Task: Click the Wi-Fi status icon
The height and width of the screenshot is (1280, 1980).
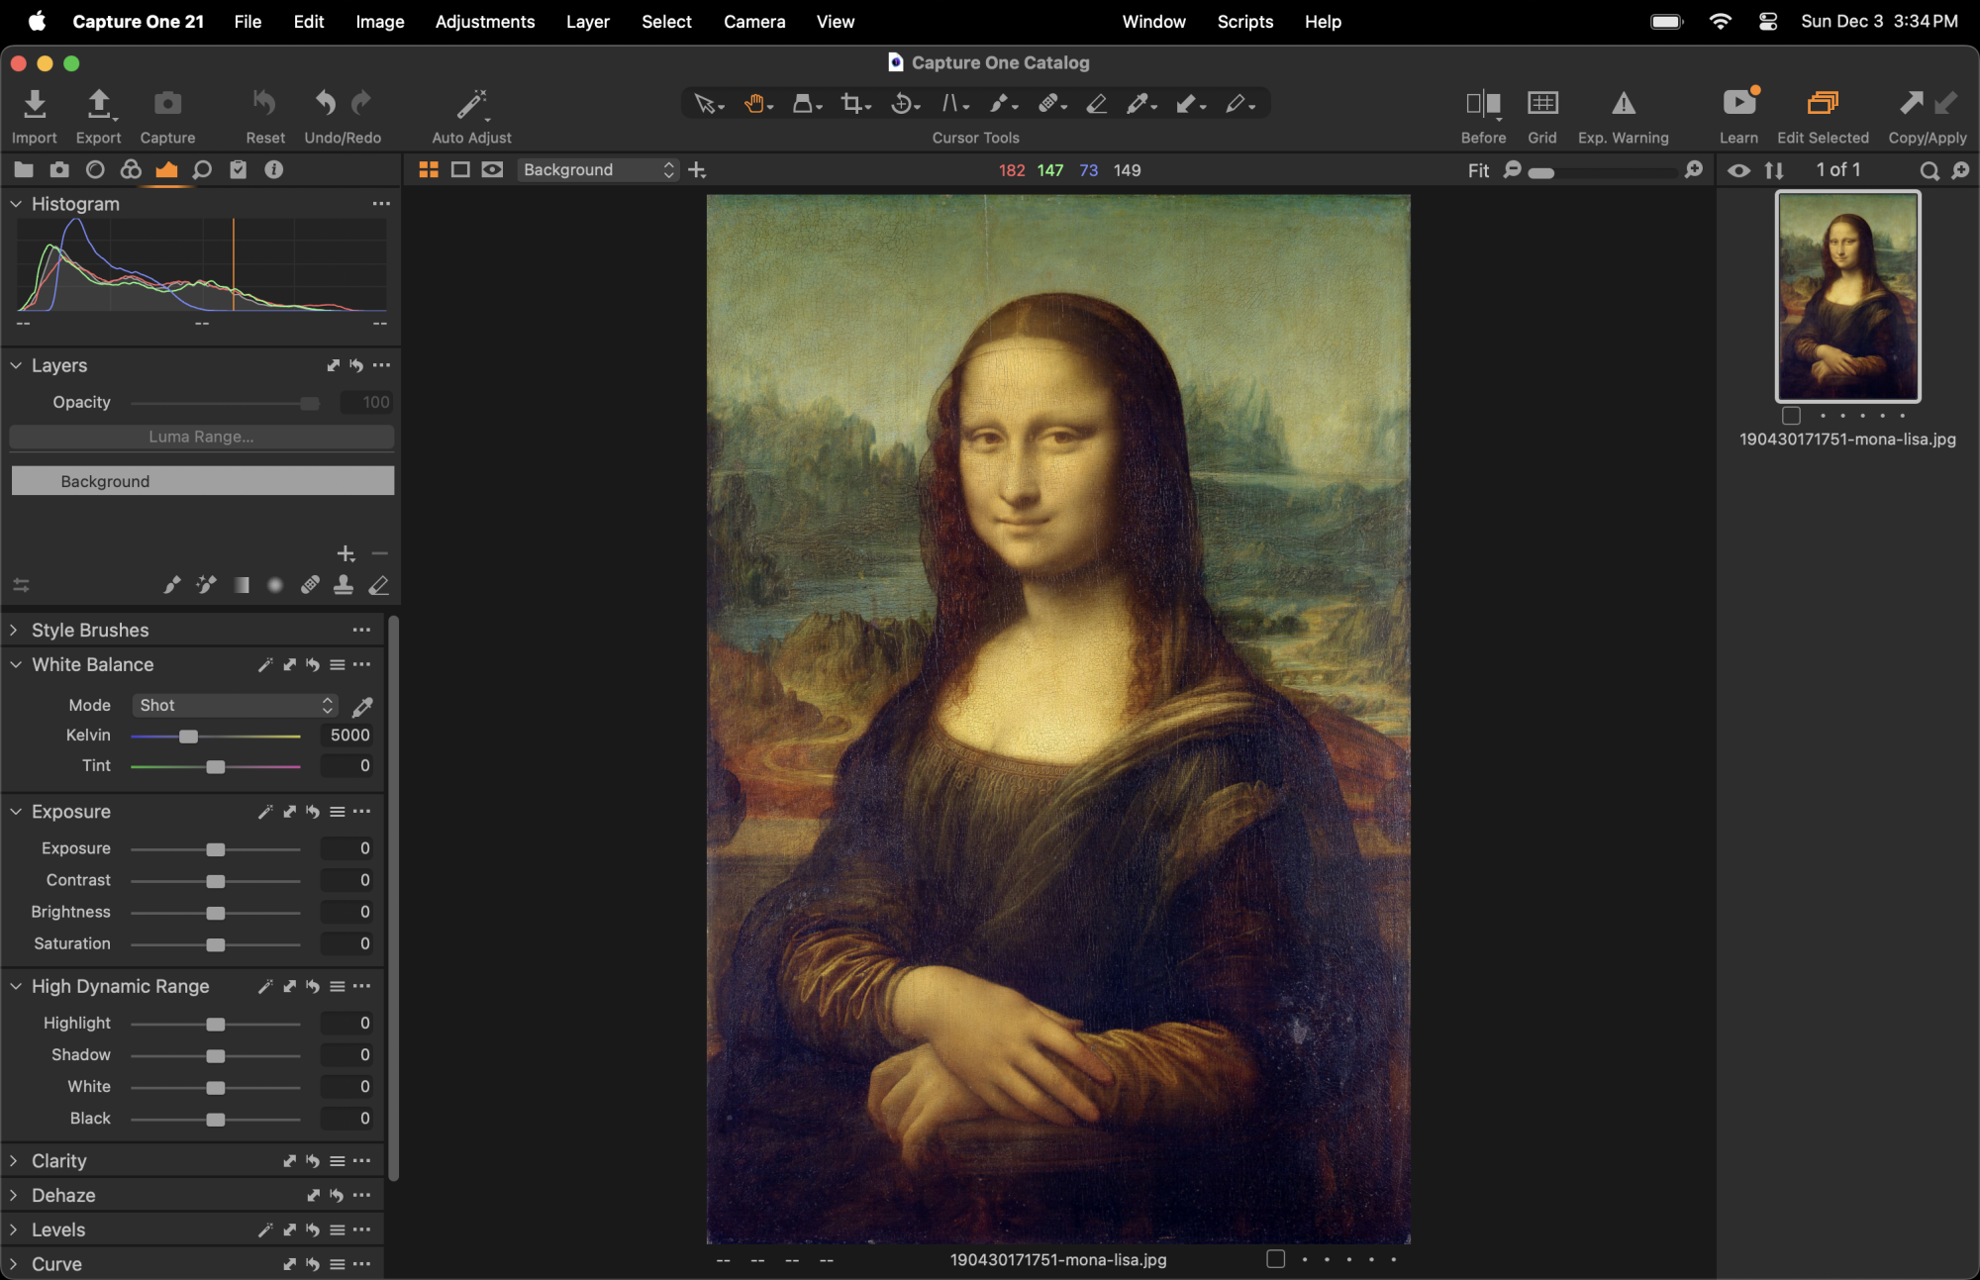Action: point(1721,22)
